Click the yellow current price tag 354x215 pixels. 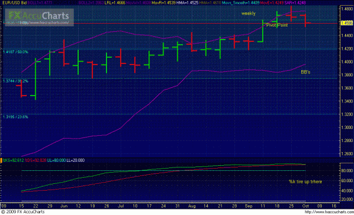[347, 23]
